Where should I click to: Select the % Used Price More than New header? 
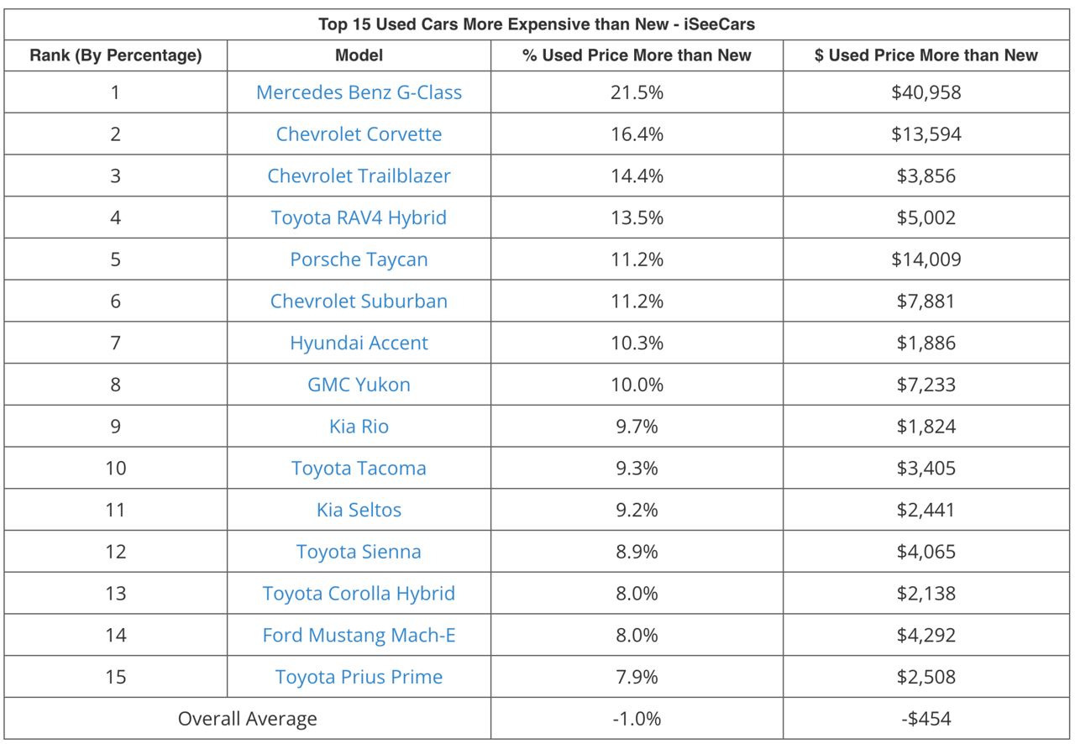(x=637, y=55)
